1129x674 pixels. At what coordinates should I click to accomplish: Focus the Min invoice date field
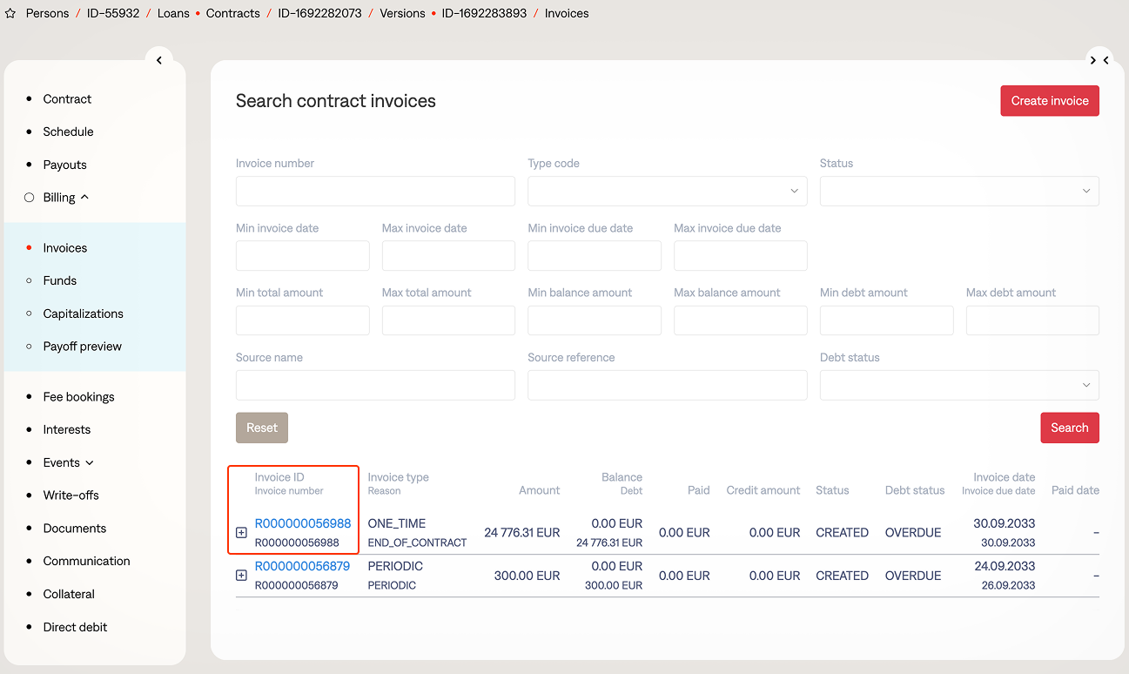pos(302,256)
